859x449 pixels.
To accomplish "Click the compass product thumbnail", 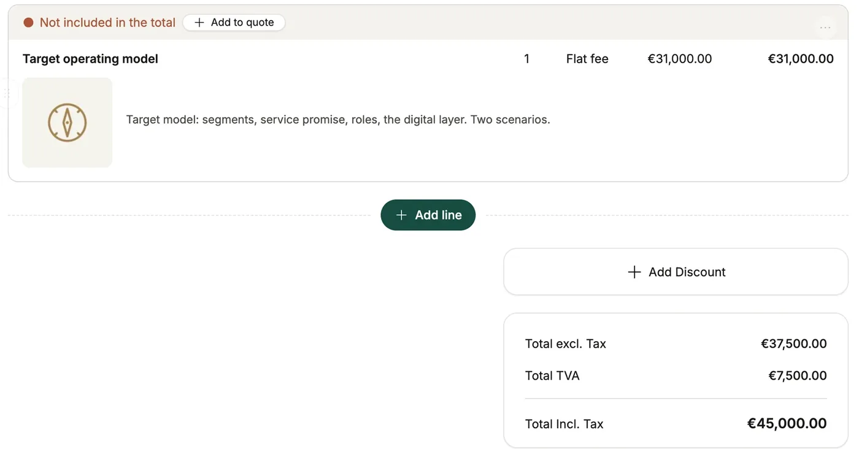I will coord(67,123).
